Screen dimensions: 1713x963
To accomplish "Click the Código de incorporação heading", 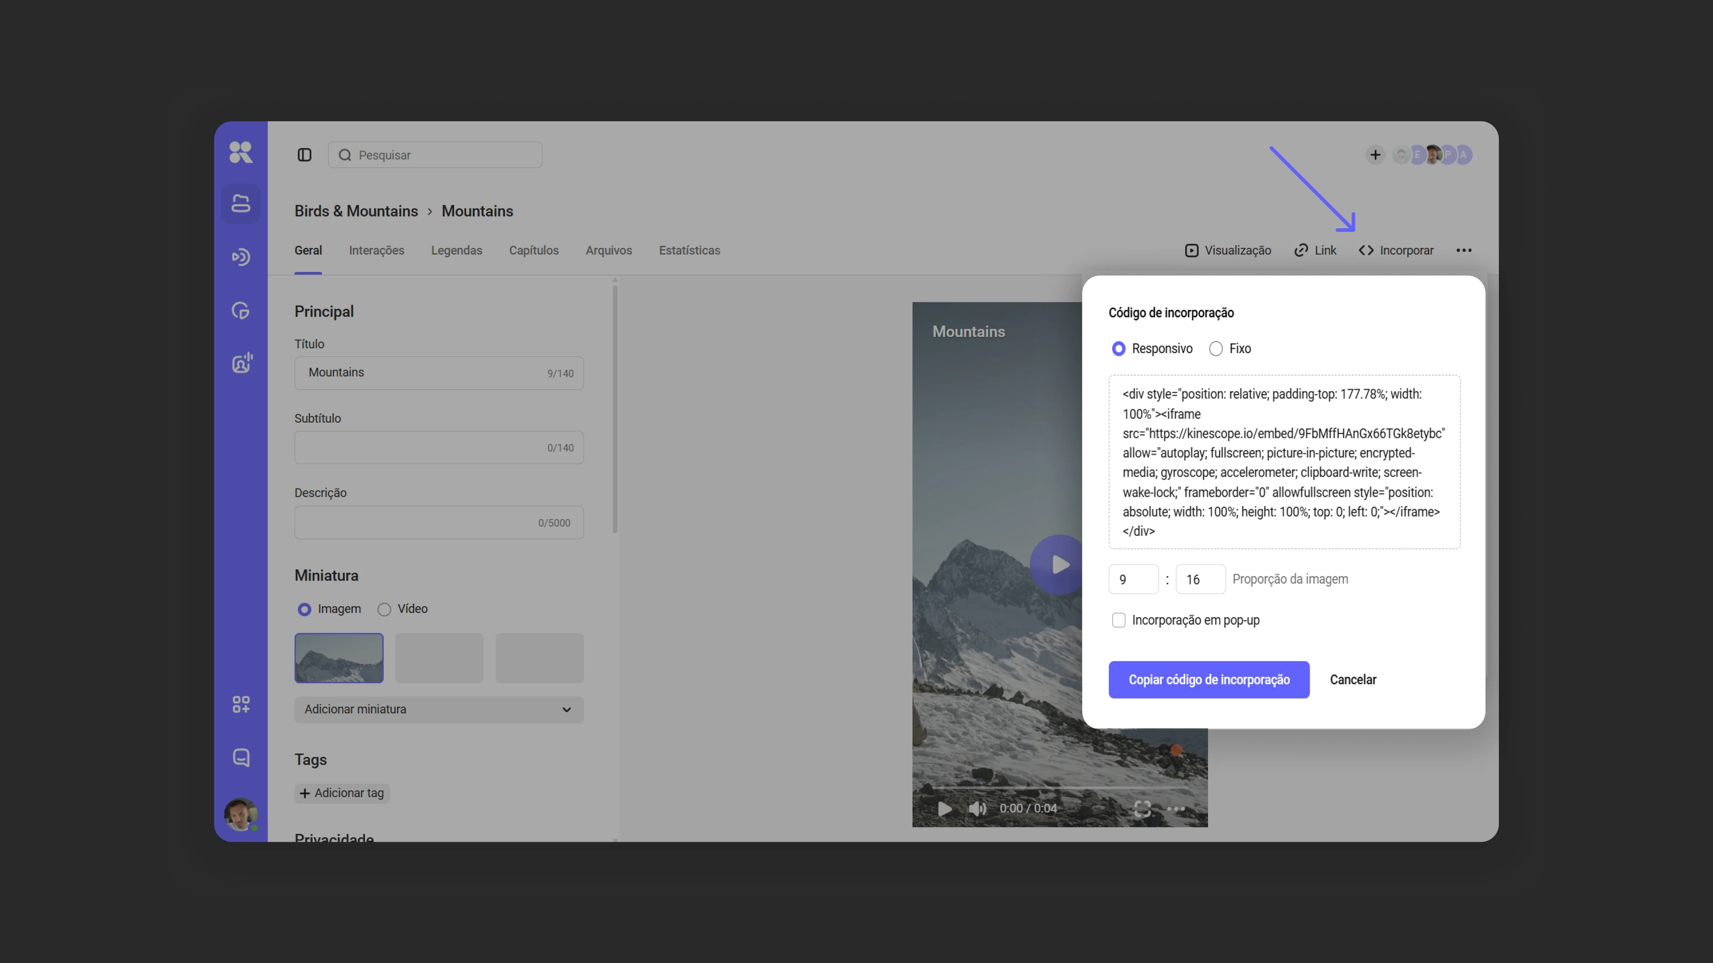I will coord(1171,313).
